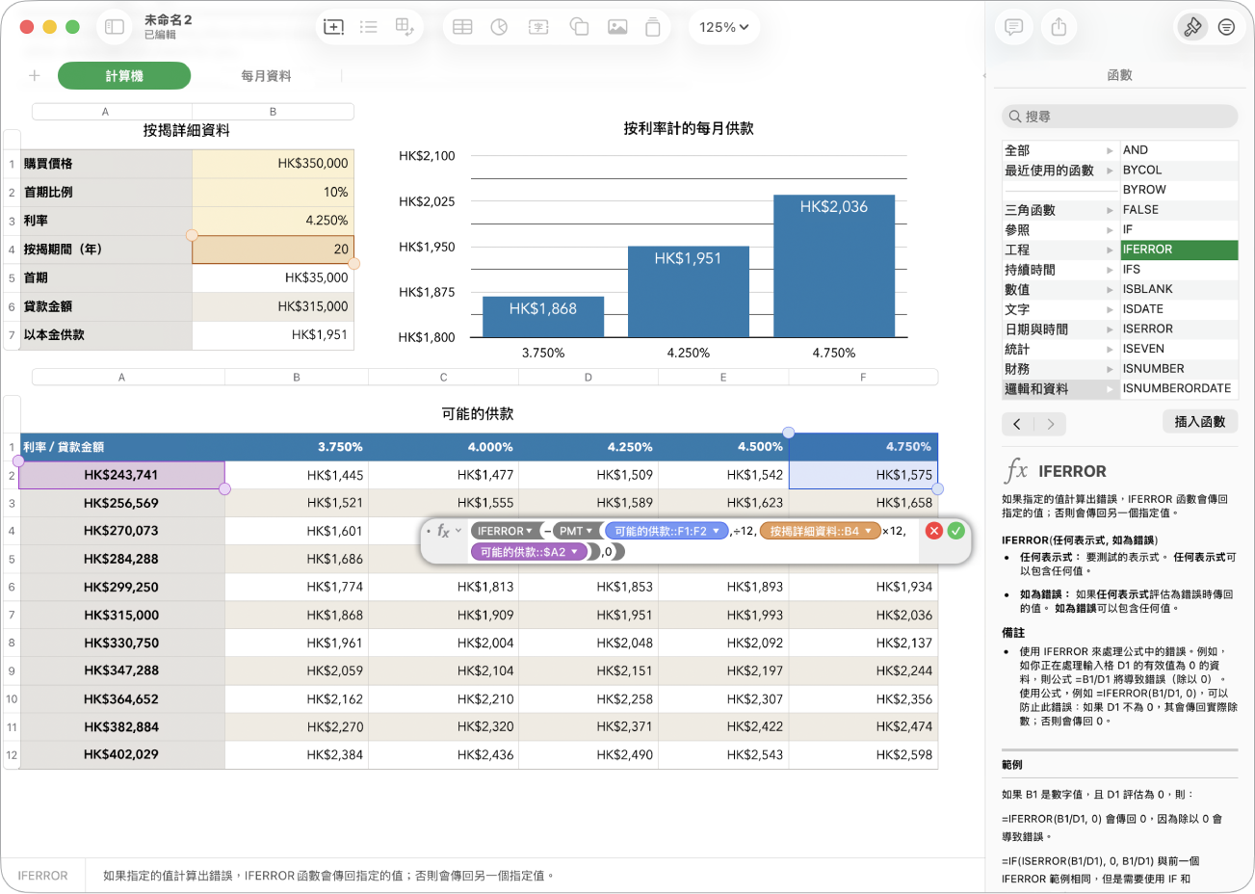Go back in function browser
This screenshot has width=1255, height=894.
click(1017, 424)
